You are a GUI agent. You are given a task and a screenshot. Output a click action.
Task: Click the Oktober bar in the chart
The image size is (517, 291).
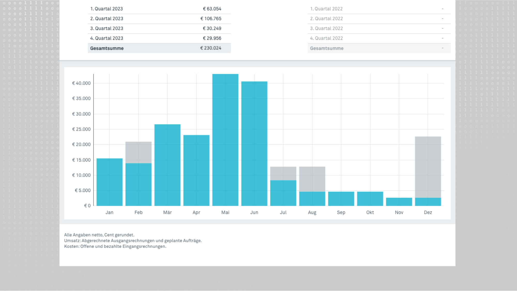coord(370,199)
